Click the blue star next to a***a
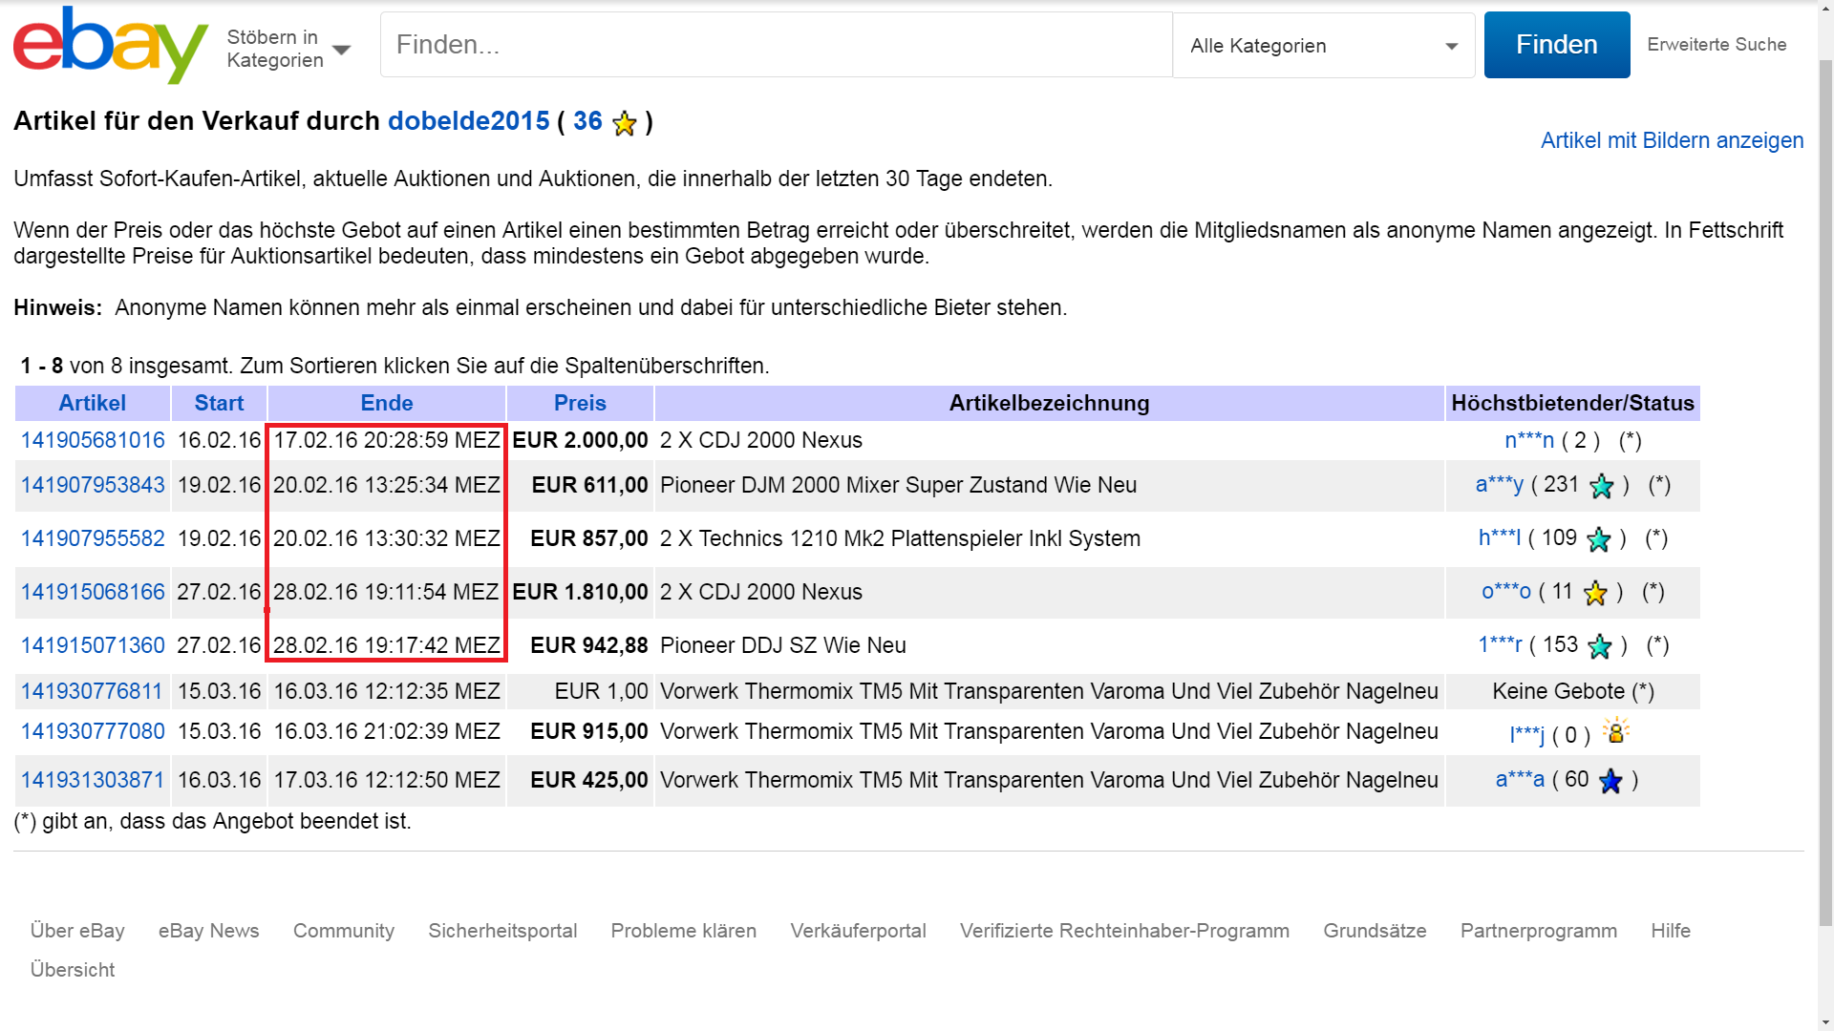Viewport: 1834px width, 1031px height. coord(1610,781)
